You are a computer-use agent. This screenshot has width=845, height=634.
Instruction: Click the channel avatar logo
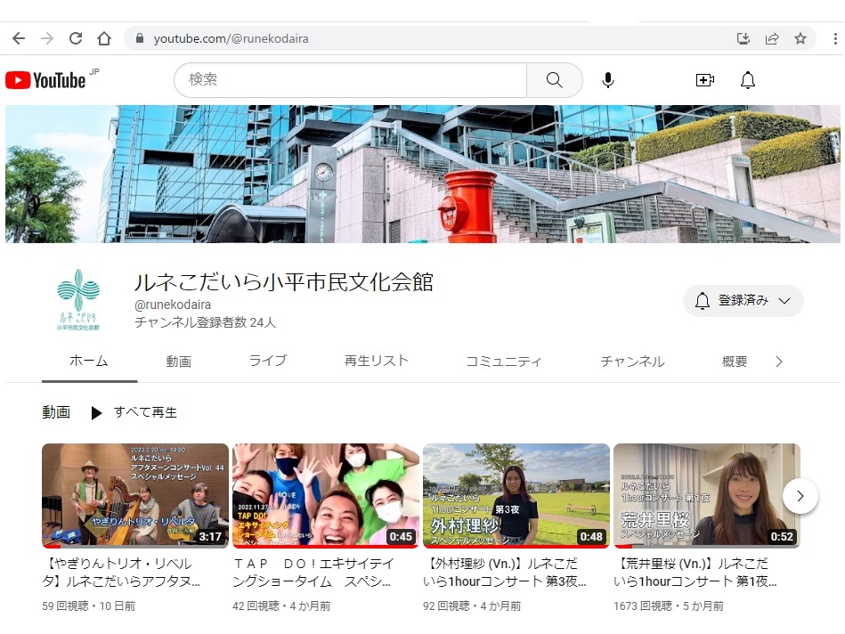(x=78, y=300)
